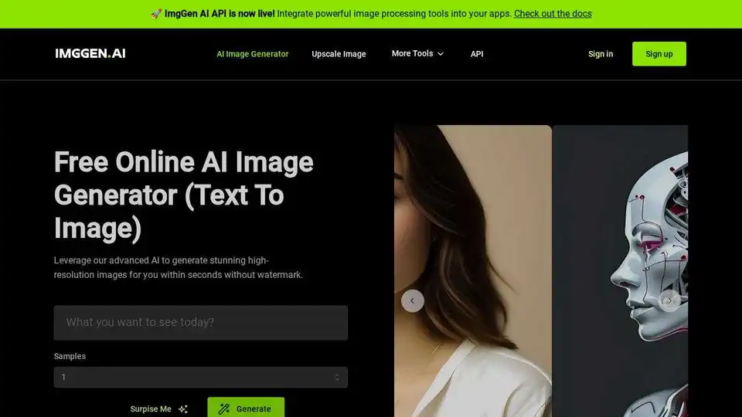
Task: Open the robot head sample image
Action: coord(621,271)
